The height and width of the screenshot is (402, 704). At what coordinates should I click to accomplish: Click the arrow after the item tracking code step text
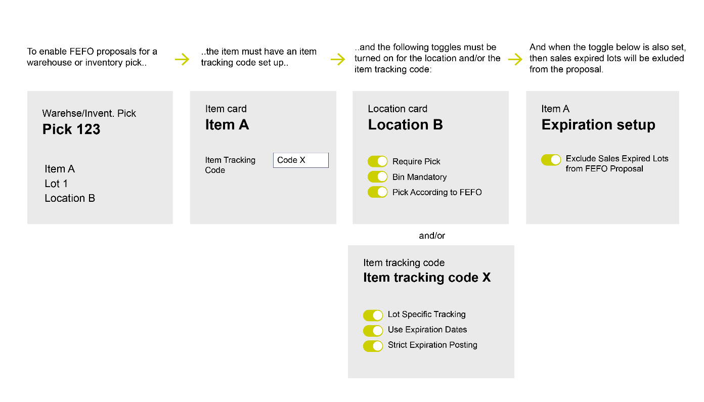pyautogui.click(x=337, y=60)
